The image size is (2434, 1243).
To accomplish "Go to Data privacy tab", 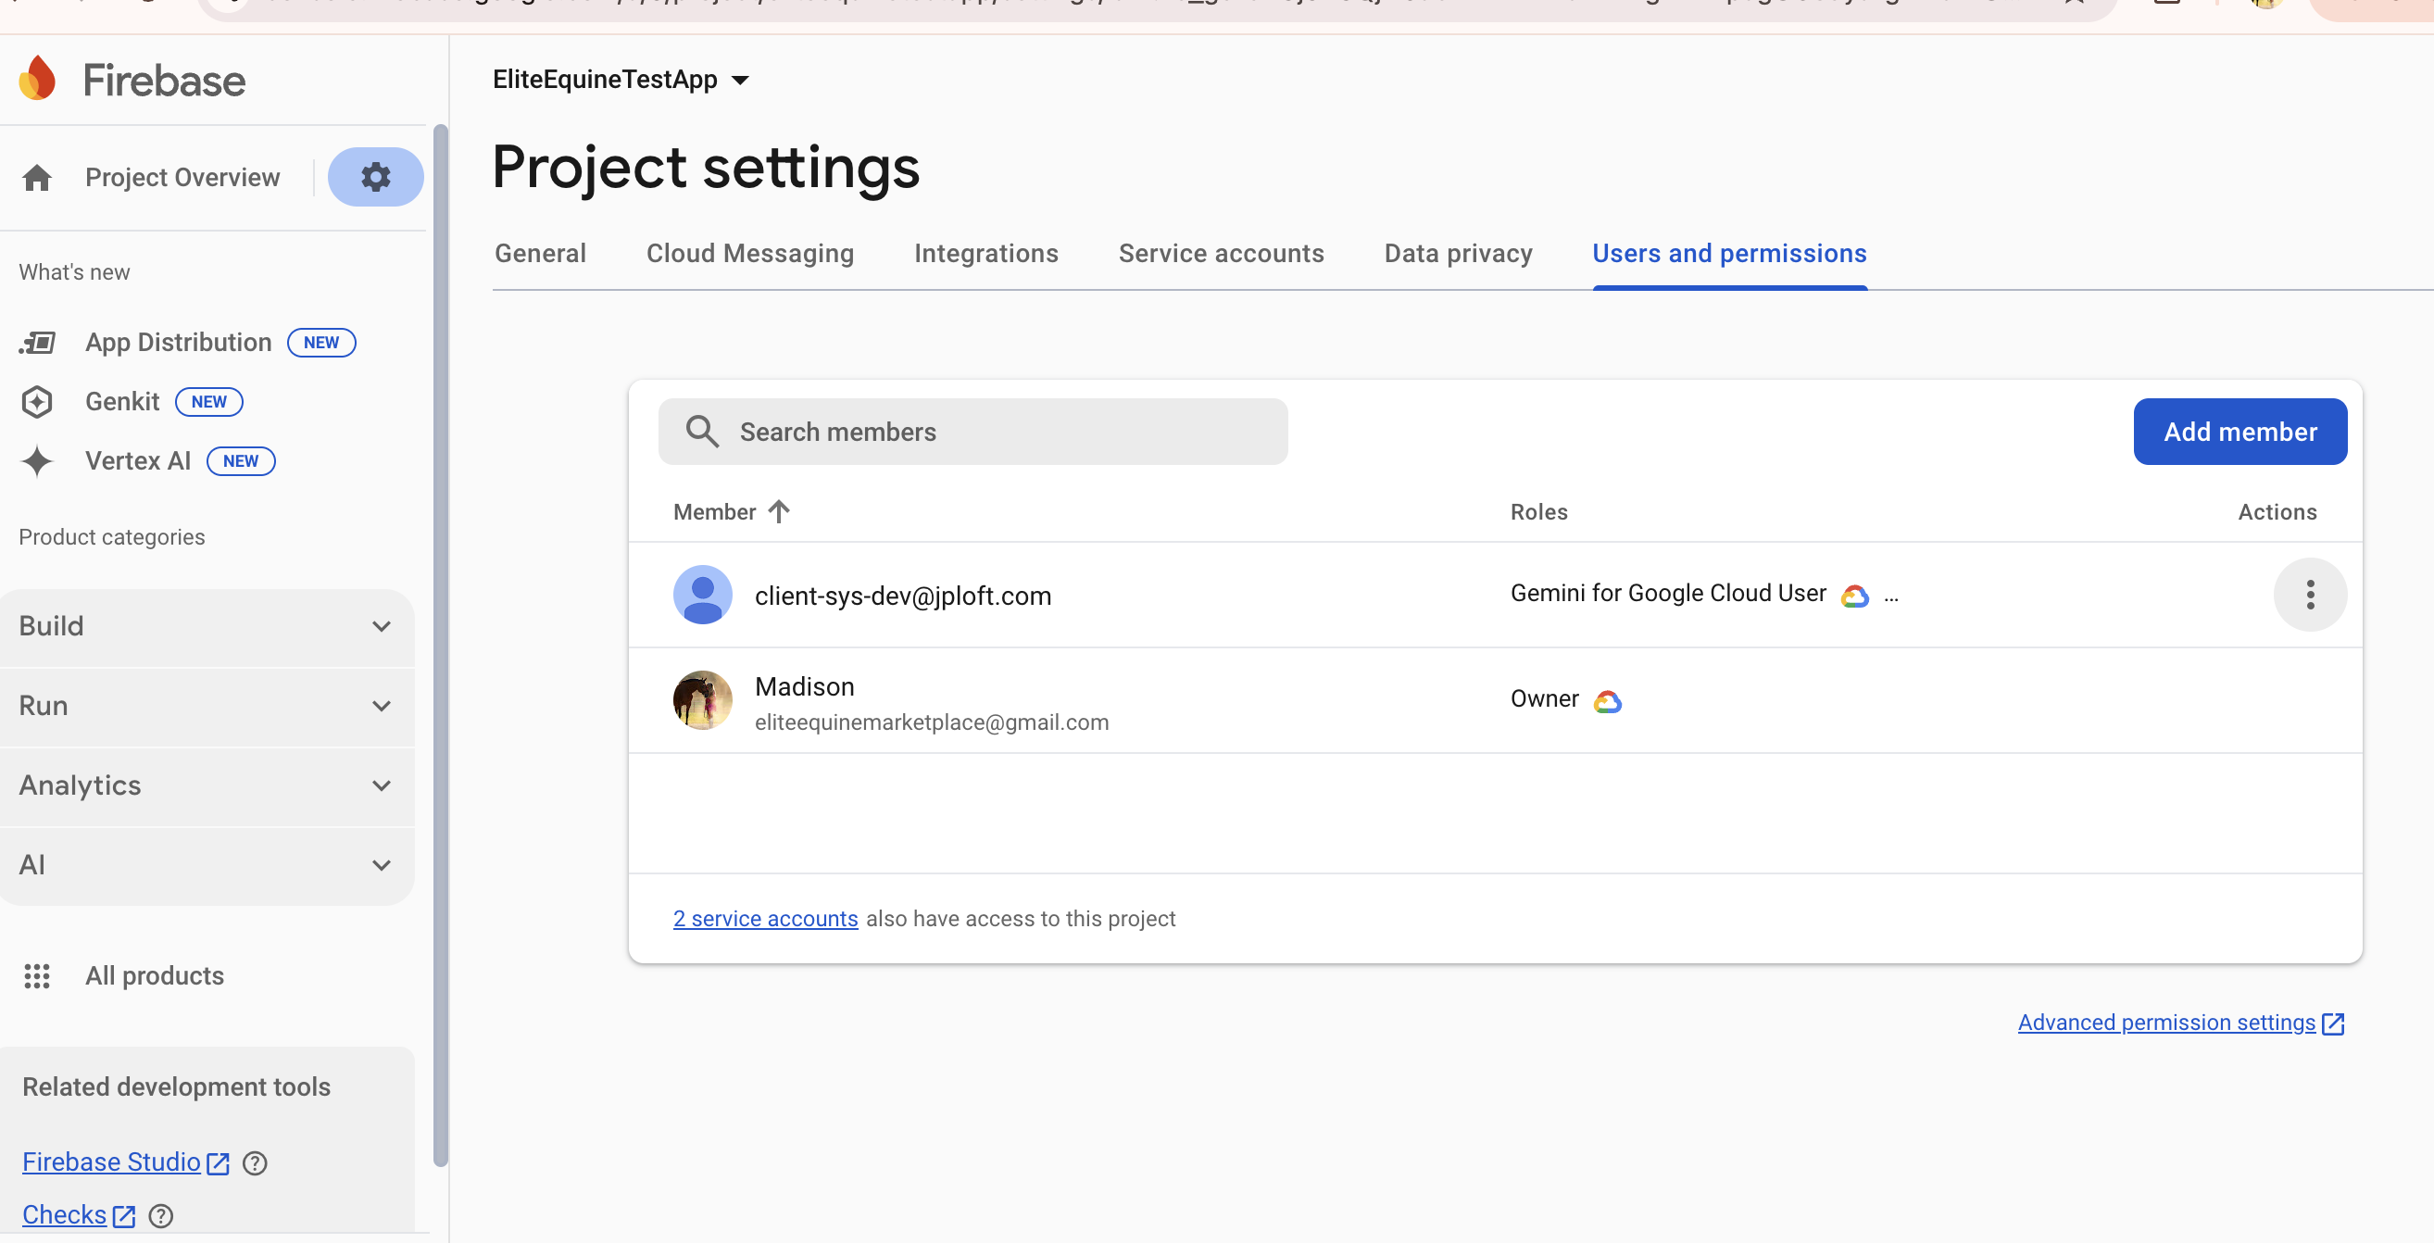I will [x=1458, y=254].
